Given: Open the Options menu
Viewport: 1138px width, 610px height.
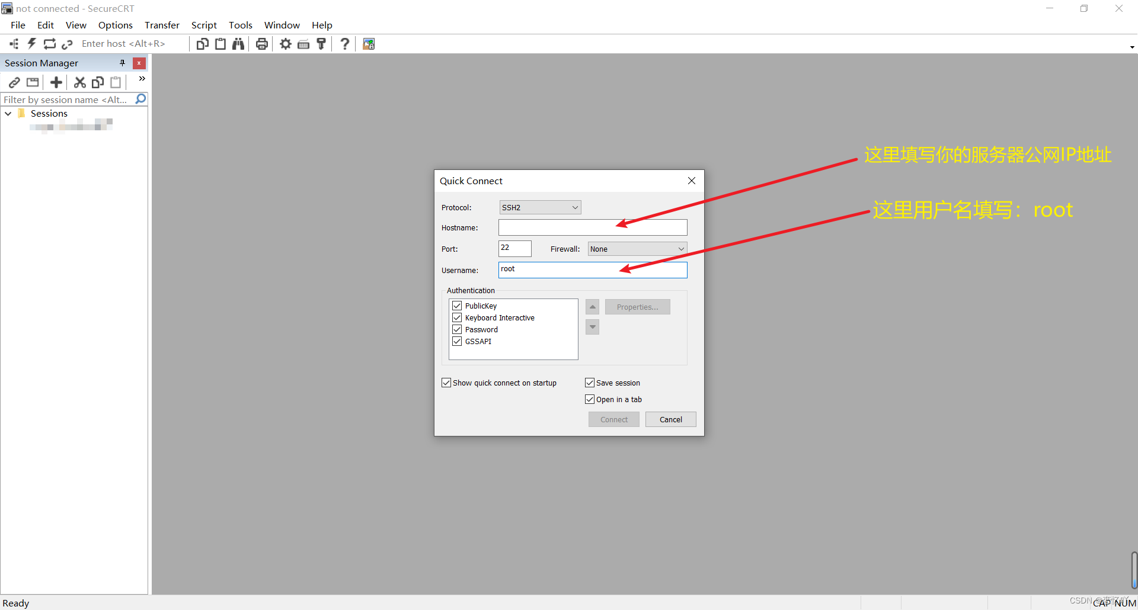Looking at the screenshot, I should 116,25.
